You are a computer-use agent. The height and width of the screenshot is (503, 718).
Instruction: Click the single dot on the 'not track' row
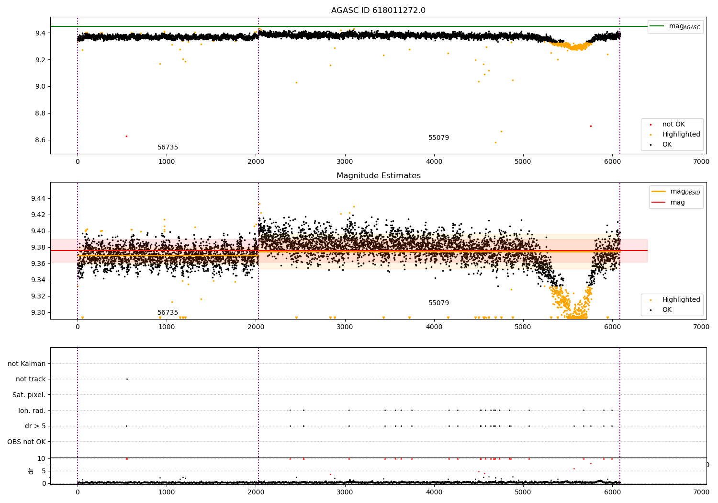pos(127,379)
